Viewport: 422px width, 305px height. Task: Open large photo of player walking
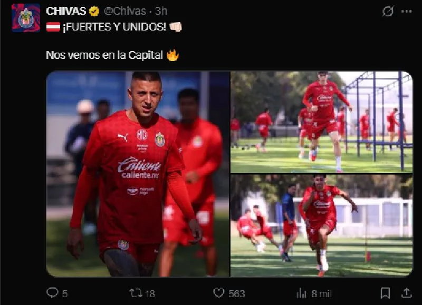(x=138, y=174)
